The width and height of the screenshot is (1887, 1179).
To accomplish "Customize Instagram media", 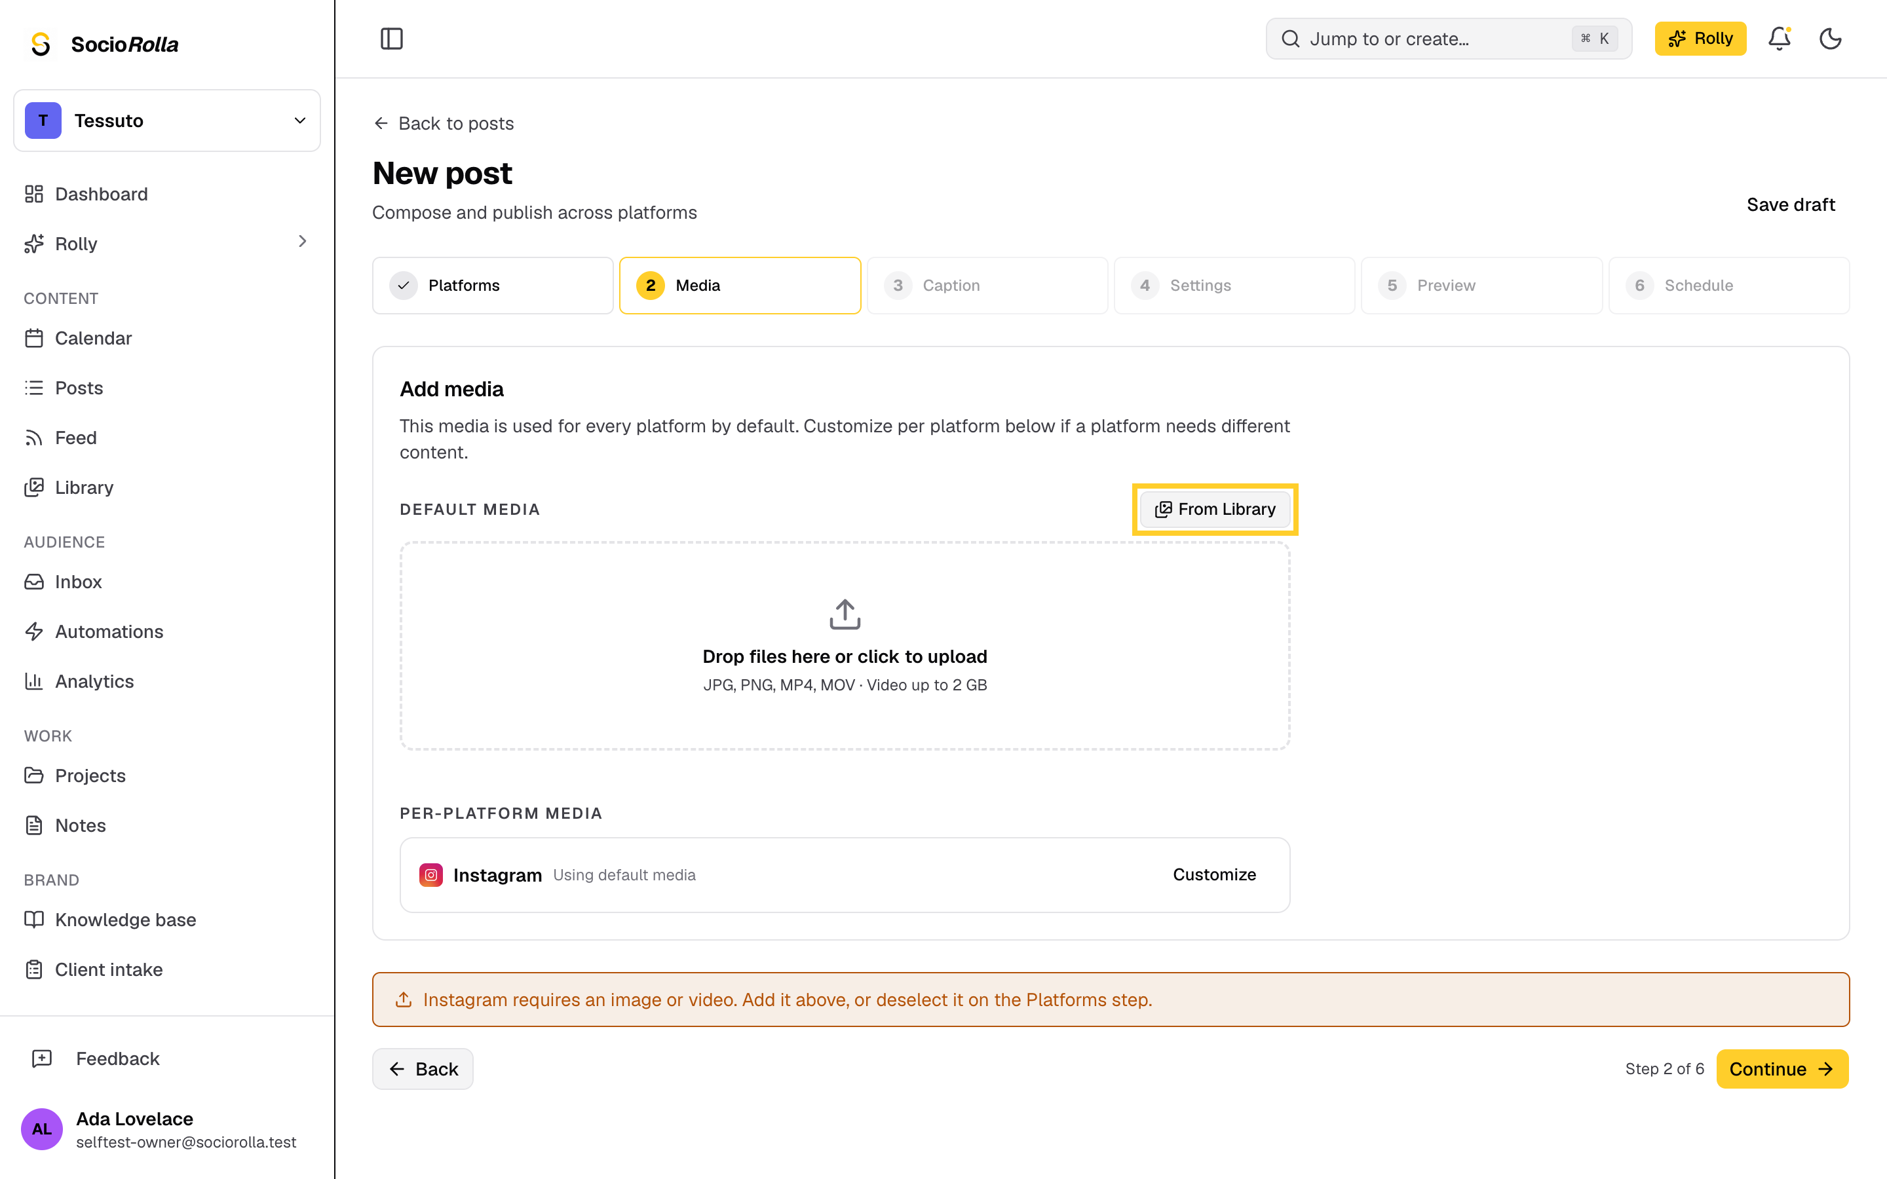I will pyautogui.click(x=1214, y=875).
